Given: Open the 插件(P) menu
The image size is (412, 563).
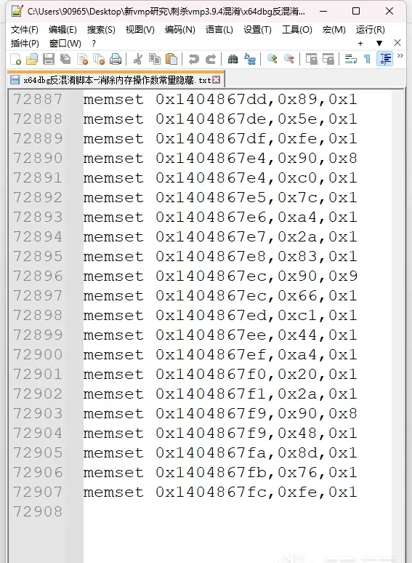Looking at the screenshot, I should point(25,44).
